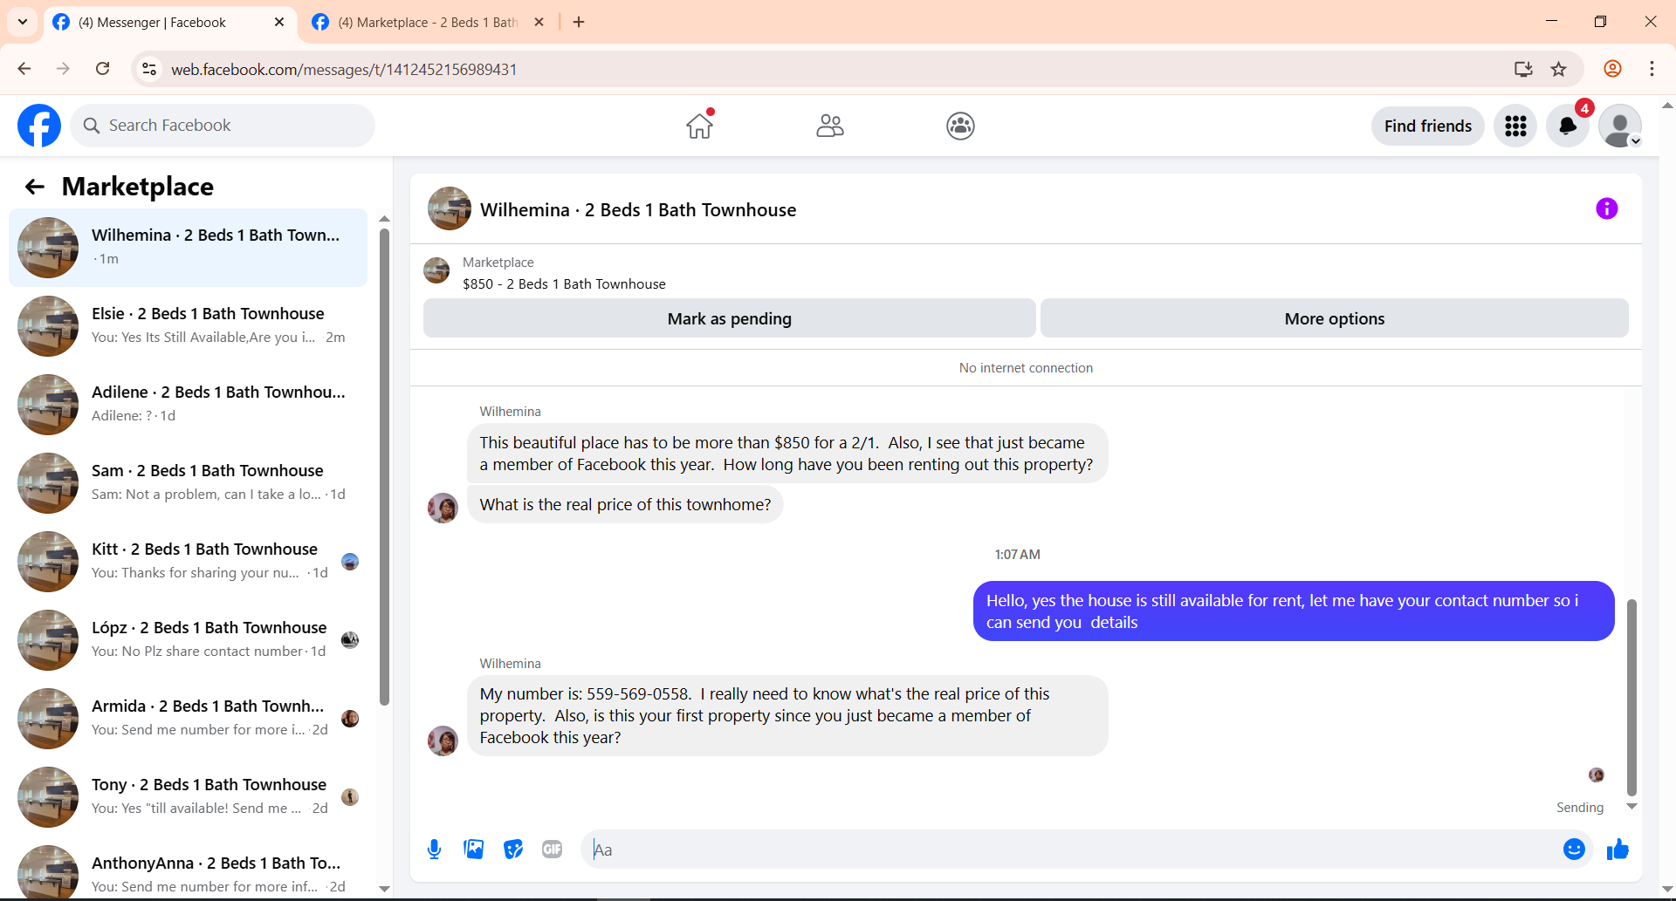
Task: Click the browser back arrow
Action: pos(24,69)
